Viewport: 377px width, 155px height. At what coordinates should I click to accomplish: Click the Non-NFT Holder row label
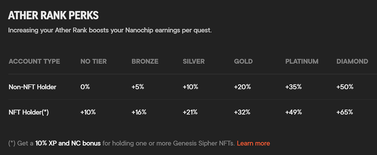coord(32,87)
